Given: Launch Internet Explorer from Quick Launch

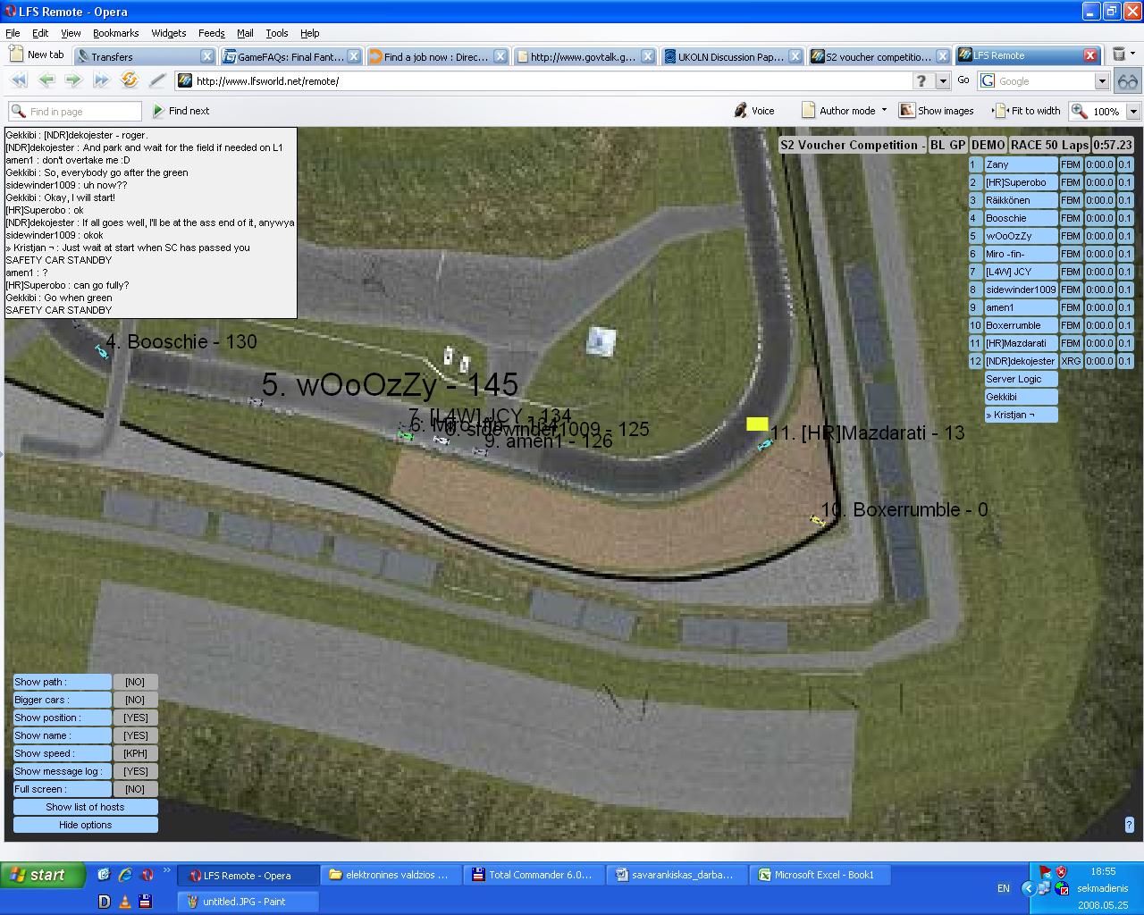Looking at the screenshot, I should coord(125,875).
